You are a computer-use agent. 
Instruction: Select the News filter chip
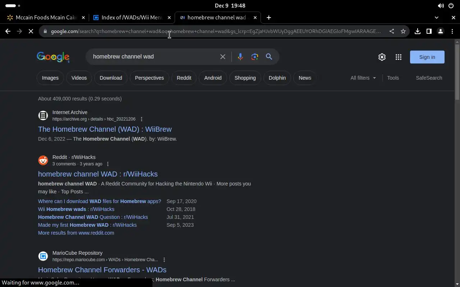point(305,78)
